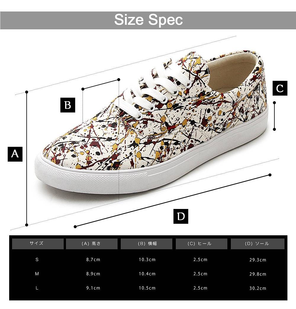Click the (A) 高さ column header
296x309 pixels.
coord(92,244)
